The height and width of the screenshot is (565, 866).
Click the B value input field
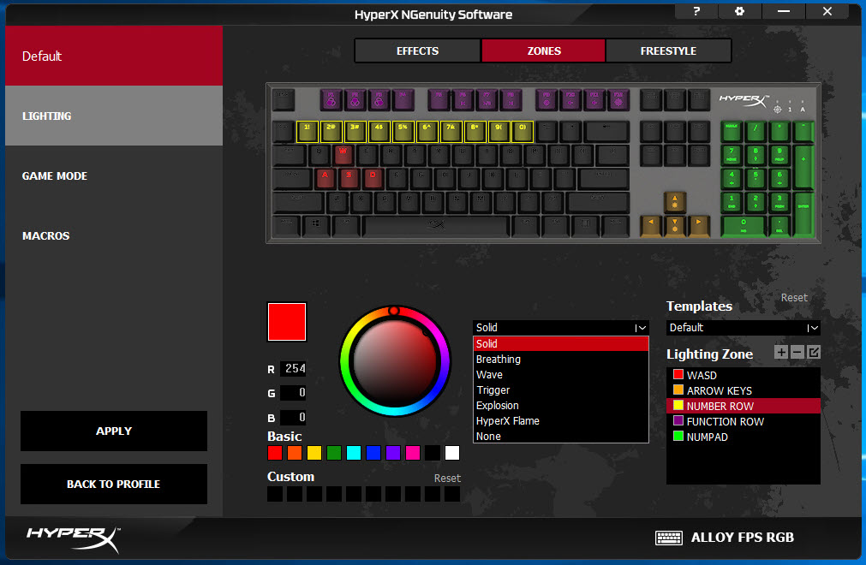293,417
